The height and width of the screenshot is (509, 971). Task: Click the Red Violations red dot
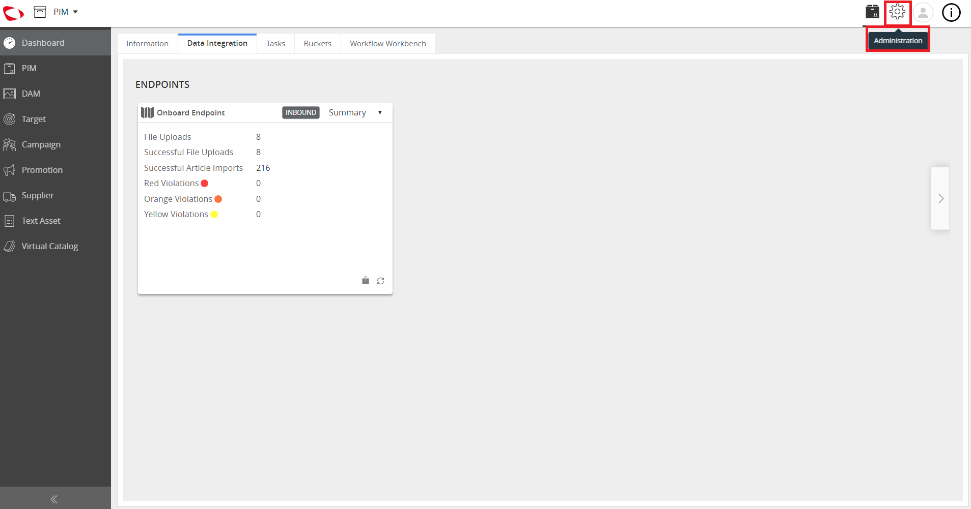[x=205, y=183]
